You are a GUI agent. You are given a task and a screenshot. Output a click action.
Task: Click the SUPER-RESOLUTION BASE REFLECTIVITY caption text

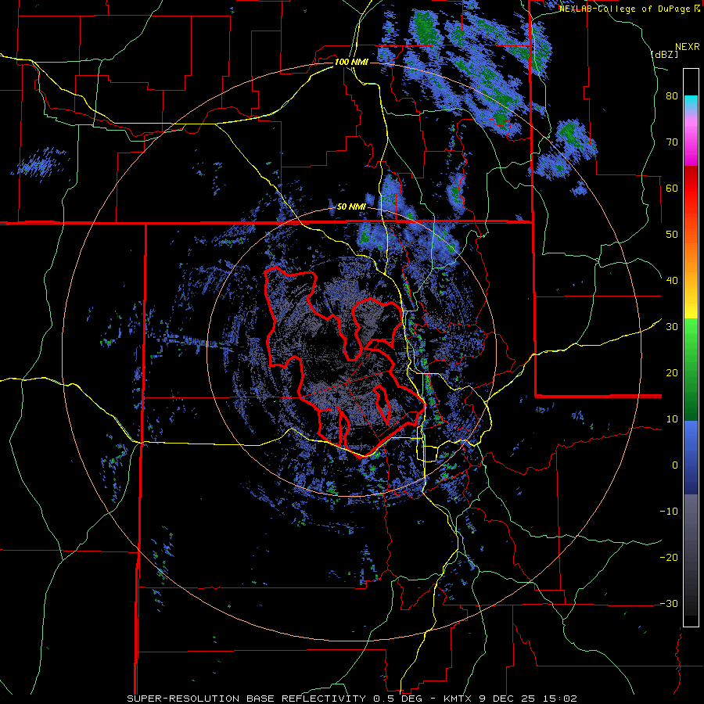[246, 699]
